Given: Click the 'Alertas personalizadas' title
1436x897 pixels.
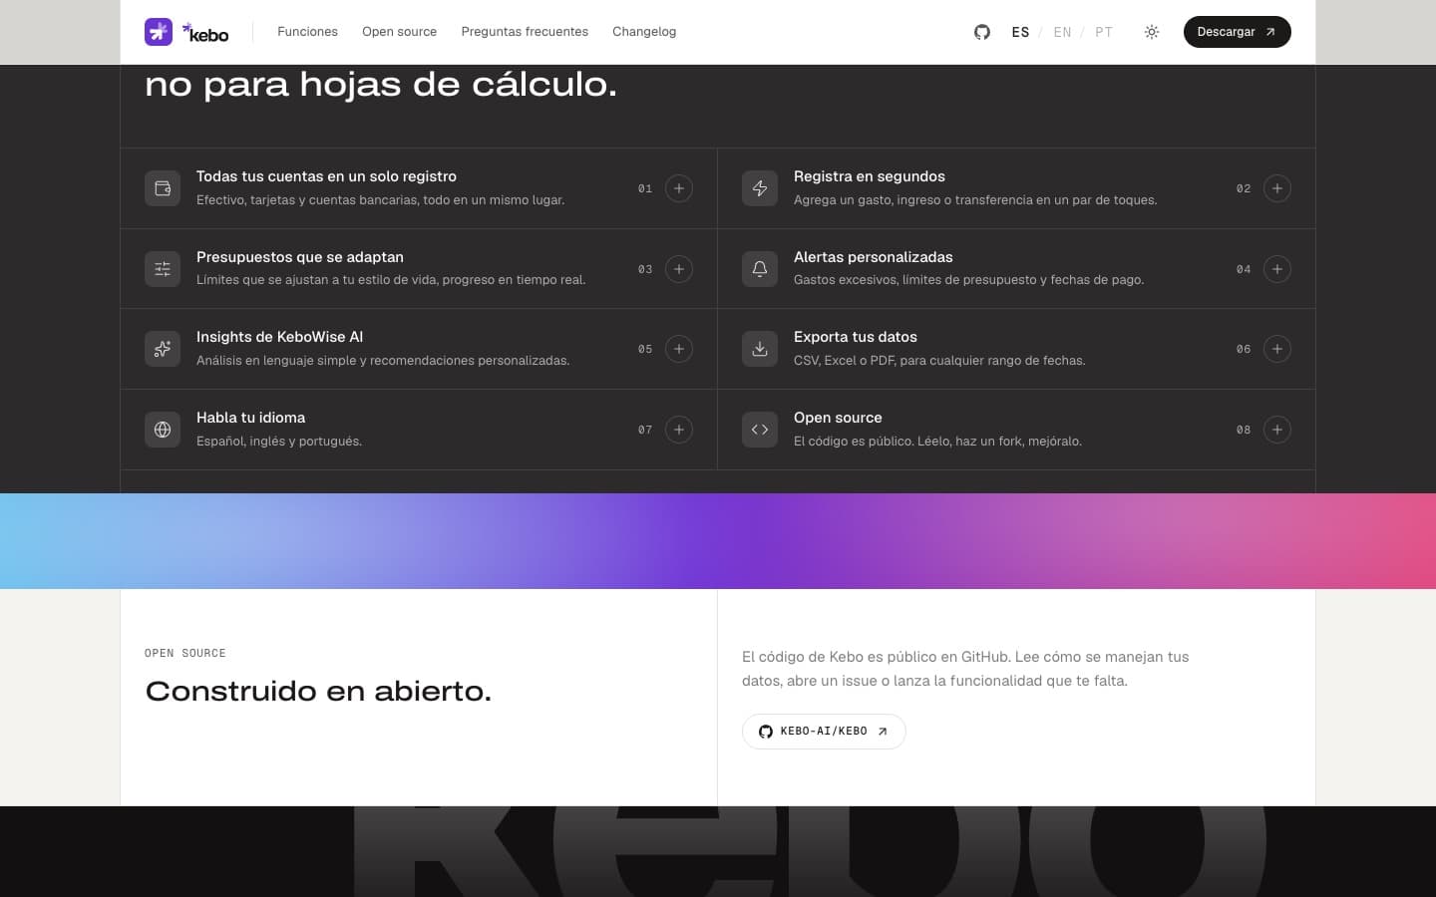Looking at the screenshot, I should [x=873, y=257].
